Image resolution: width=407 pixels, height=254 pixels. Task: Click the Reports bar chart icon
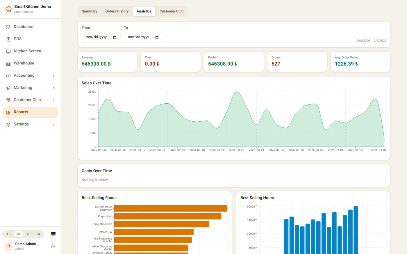coord(8,112)
